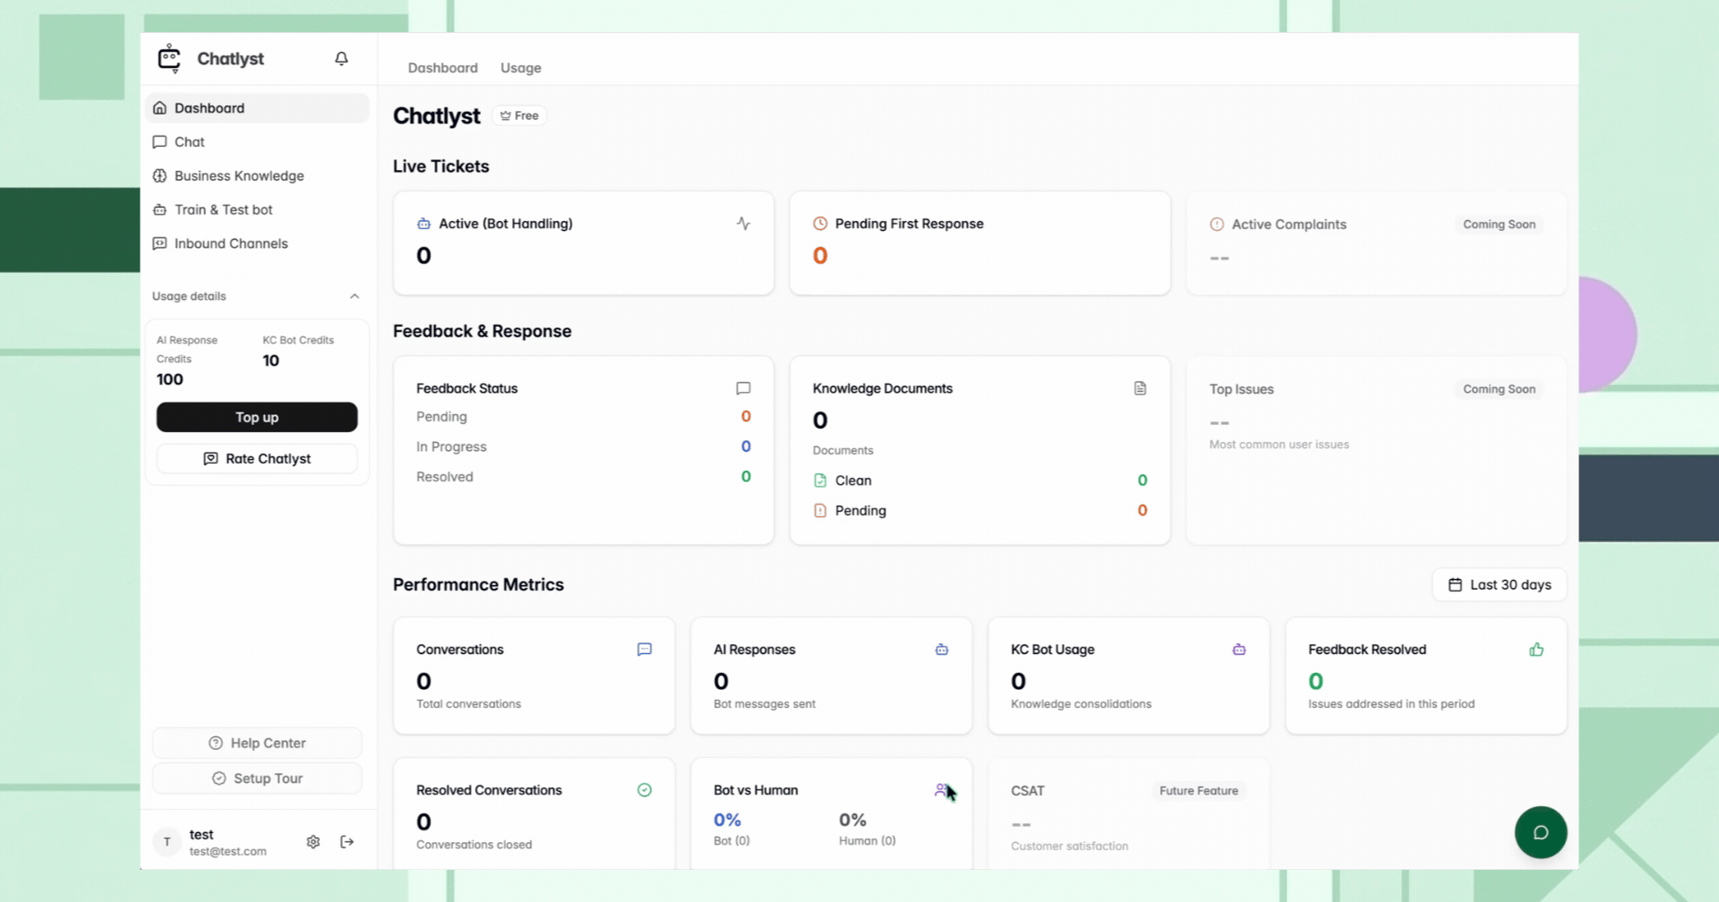
Task: Click alert icon beside Active Complaints
Action: coord(1217,225)
